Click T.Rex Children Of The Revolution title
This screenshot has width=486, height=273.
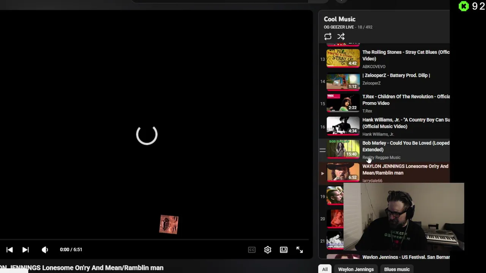point(406,100)
